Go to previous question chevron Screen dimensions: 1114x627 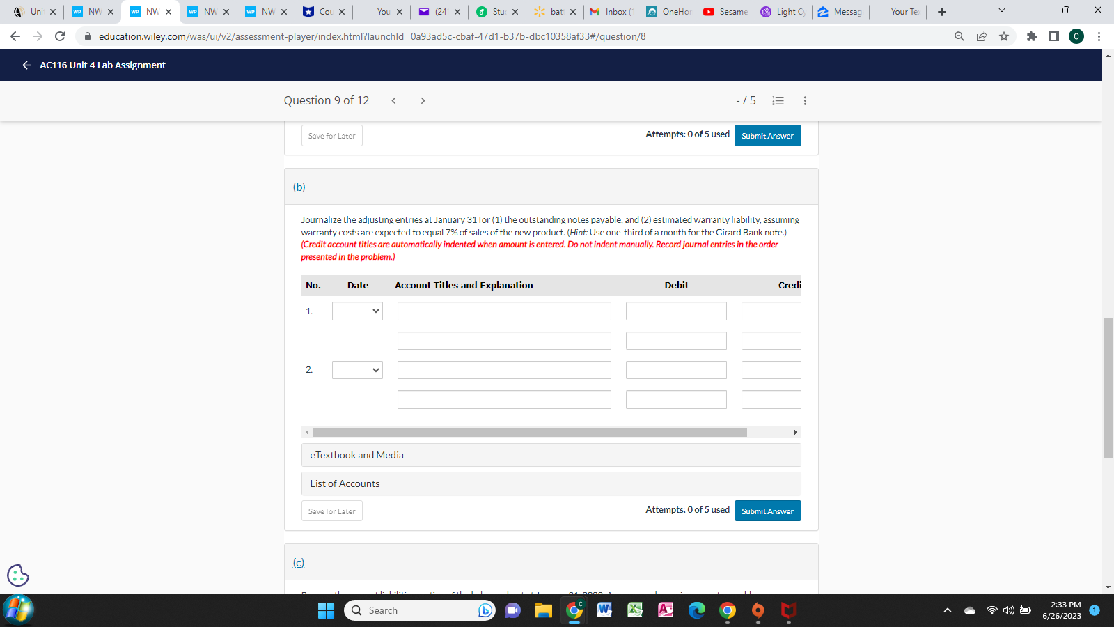pos(393,100)
